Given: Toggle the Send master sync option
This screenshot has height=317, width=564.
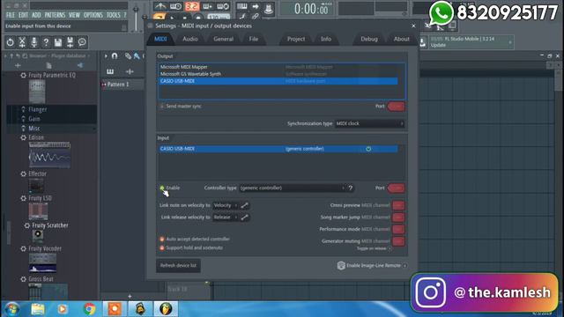Looking at the screenshot, I should coord(181,106).
